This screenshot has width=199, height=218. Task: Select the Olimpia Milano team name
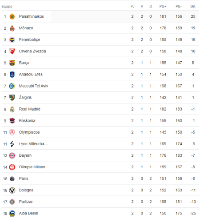(x=32, y=167)
